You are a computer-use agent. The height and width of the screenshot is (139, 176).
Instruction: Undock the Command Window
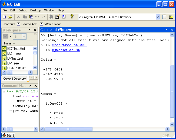(166, 30)
